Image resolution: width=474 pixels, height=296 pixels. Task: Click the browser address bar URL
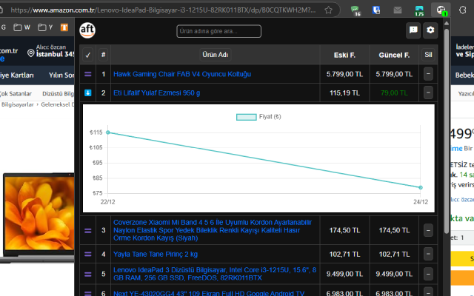click(x=163, y=10)
